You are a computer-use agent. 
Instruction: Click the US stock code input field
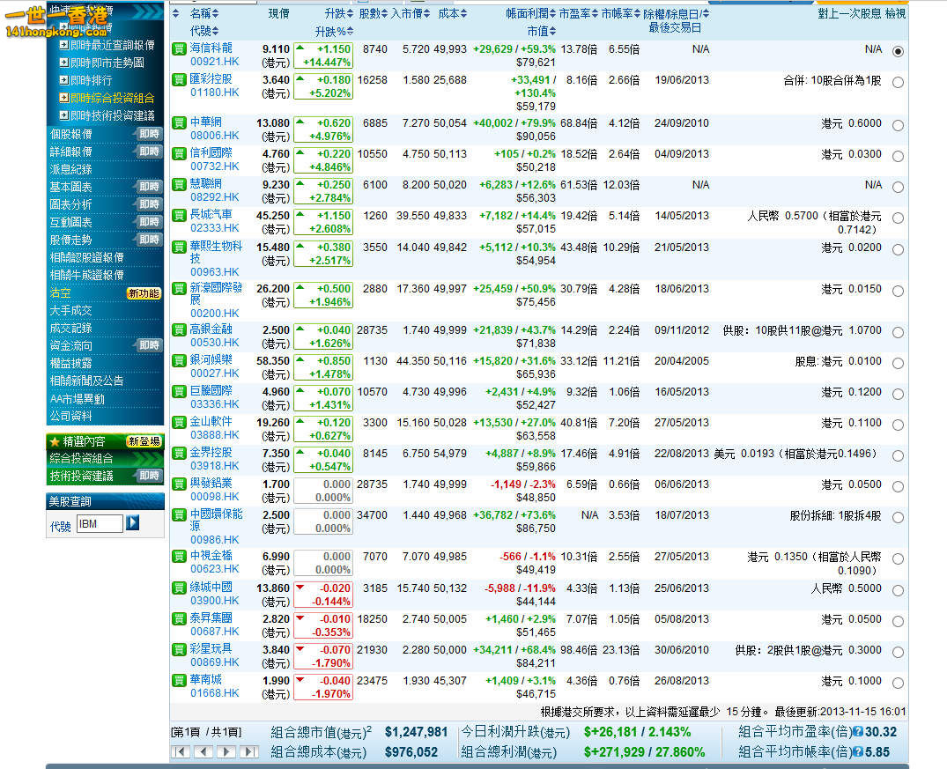tap(100, 524)
